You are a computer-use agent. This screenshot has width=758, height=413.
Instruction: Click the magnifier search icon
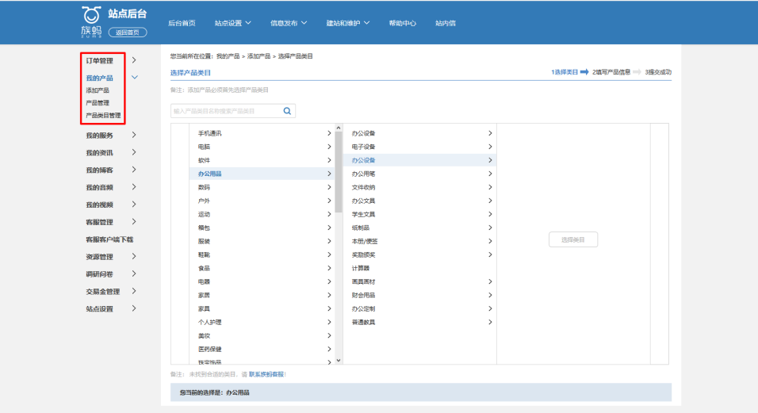287,111
